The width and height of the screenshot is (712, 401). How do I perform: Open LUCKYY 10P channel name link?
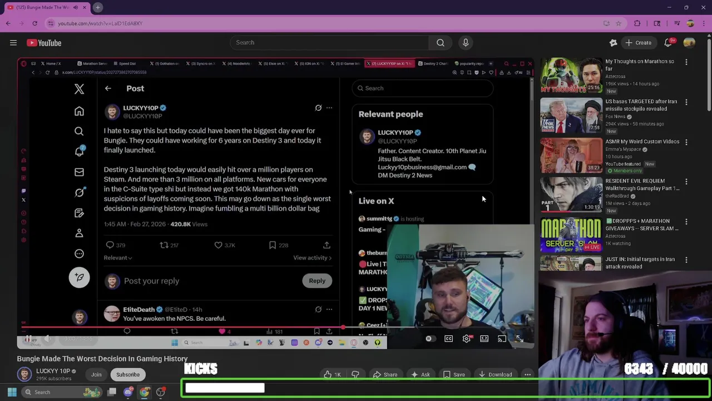coord(53,371)
